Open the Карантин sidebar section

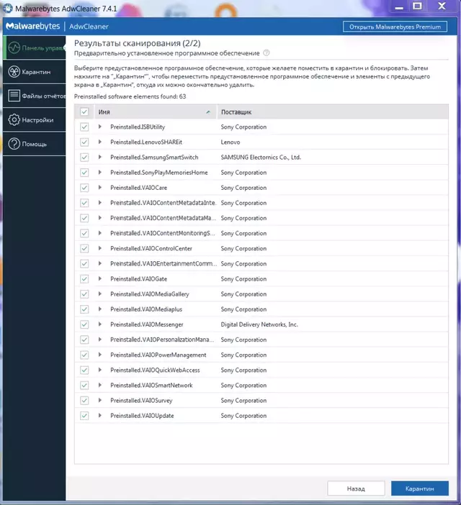coord(35,71)
